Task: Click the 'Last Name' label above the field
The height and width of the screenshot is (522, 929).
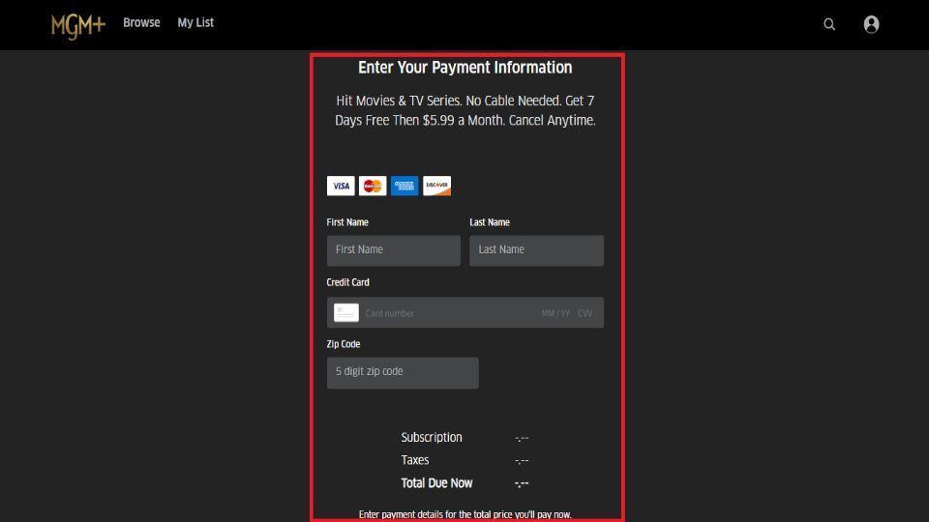Action: pyautogui.click(x=490, y=222)
